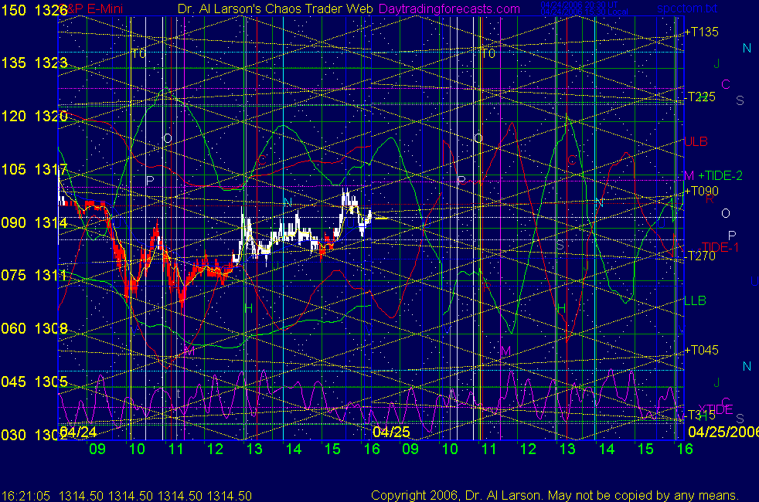Click the green LLB band label

click(x=695, y=300)
